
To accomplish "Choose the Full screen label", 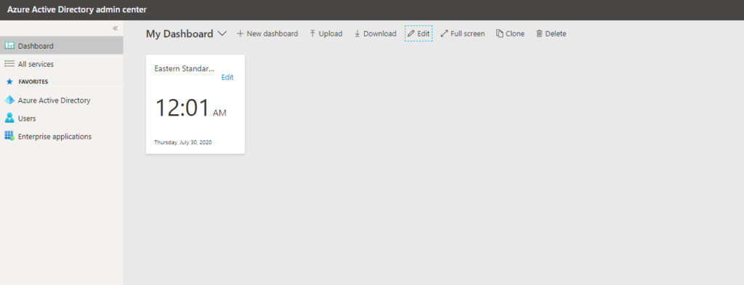I will click(468, 33).
